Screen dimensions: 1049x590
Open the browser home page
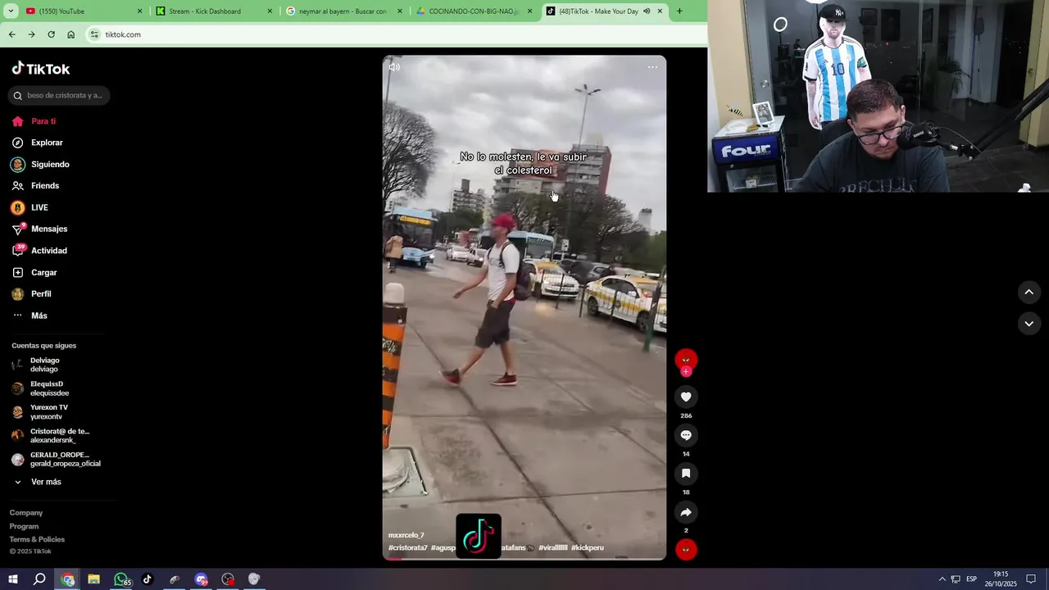tap(70, 34)
